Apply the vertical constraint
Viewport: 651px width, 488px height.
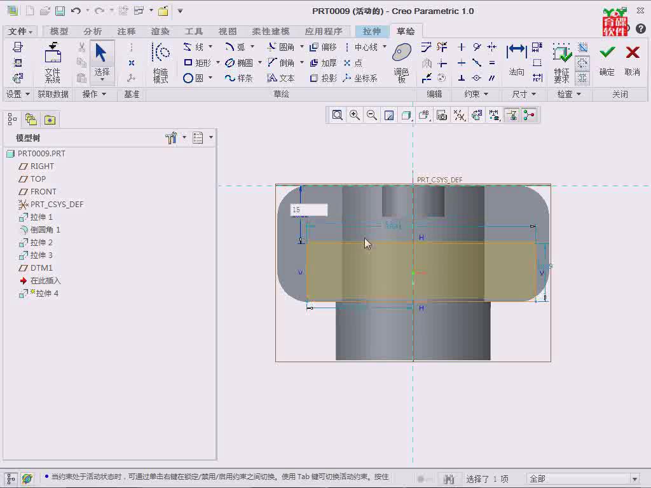click(x=462, y=47)
